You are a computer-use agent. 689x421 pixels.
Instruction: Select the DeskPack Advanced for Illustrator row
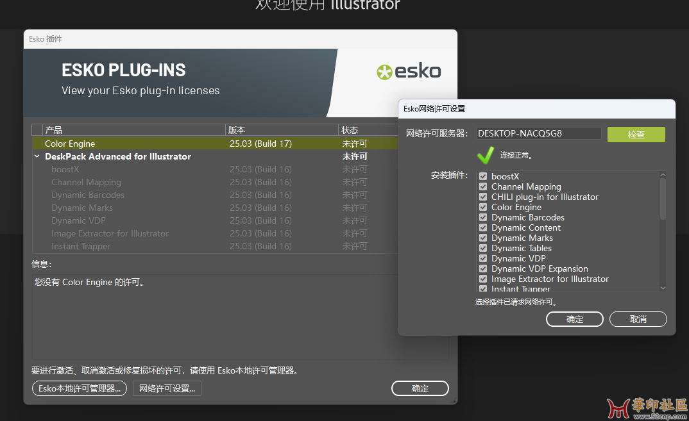pos(215,156)
